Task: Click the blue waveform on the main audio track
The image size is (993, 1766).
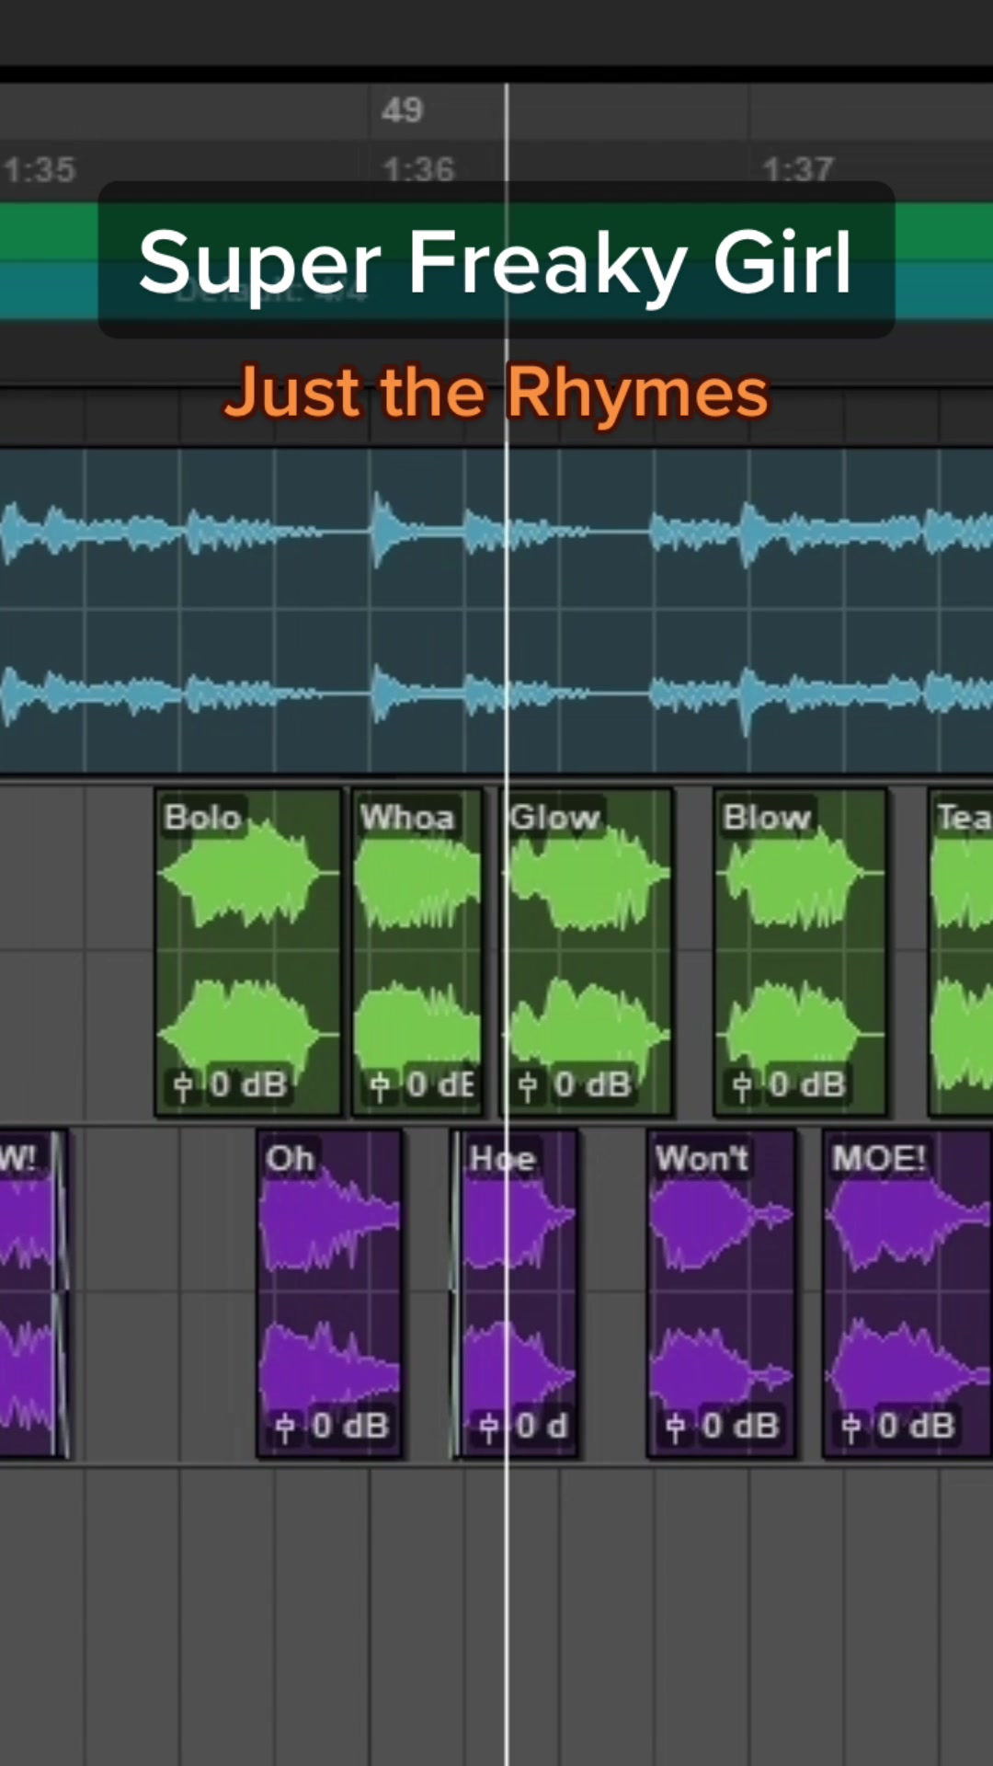Action: (x=496, y=612)
